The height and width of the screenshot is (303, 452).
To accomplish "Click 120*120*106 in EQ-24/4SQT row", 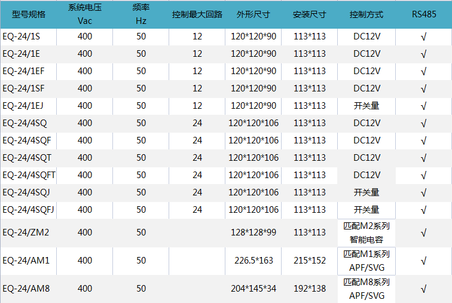I will coord(254,158).
